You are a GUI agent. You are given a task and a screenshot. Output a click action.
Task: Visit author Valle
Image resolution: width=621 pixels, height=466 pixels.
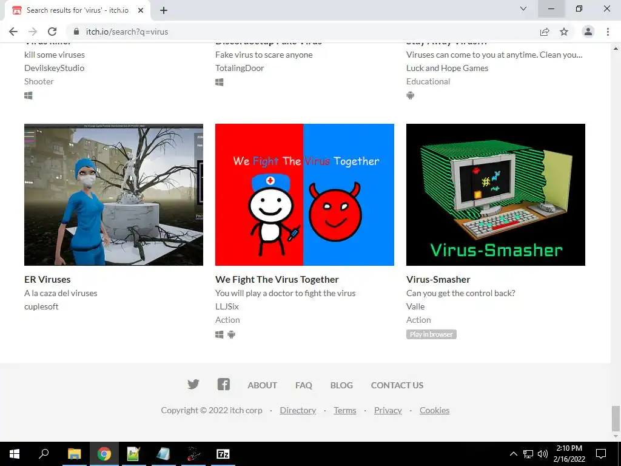(415, 306)
